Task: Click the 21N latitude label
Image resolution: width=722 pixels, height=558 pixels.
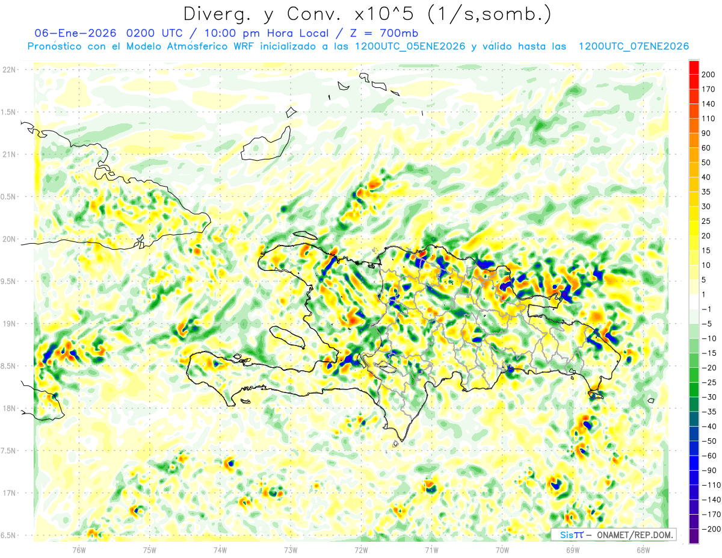Action: click(x=9, y=155)
